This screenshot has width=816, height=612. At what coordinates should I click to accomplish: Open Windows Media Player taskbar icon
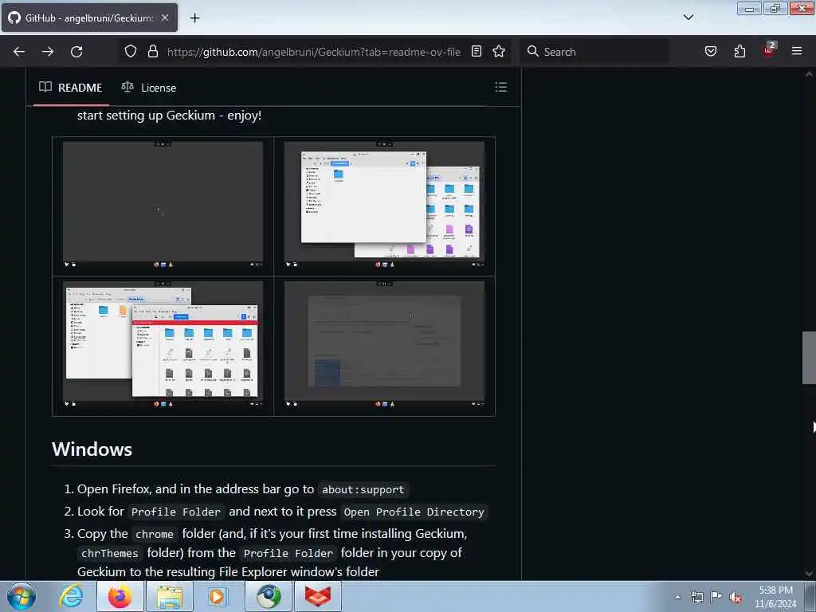pos(217,596)
